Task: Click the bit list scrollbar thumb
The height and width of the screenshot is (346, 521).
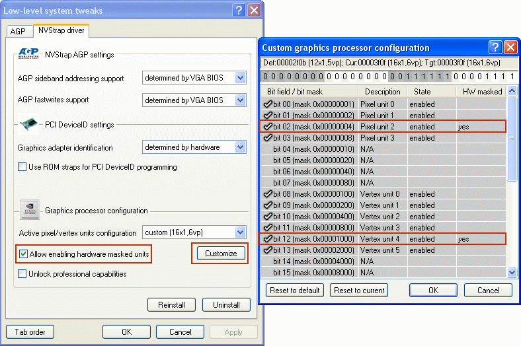Action: click(512, 139)
